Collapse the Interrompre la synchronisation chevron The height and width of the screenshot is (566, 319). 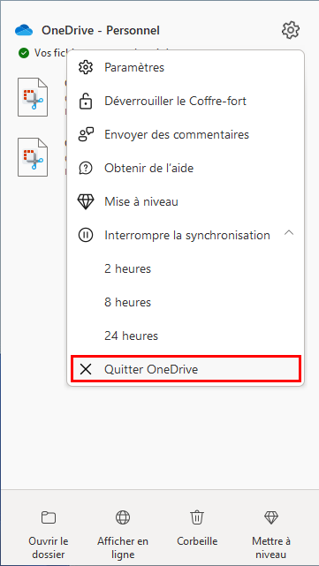[x=289, y=233]
